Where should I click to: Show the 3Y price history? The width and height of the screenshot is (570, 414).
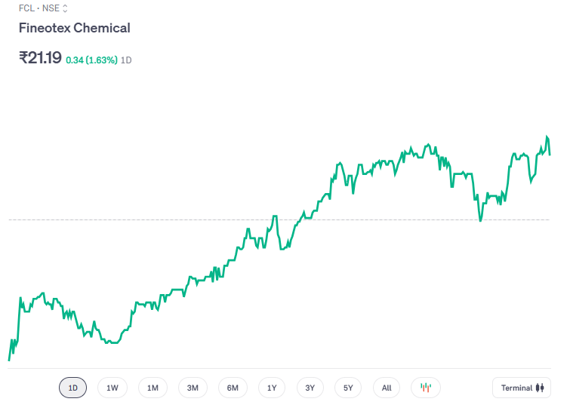(310, 388)
